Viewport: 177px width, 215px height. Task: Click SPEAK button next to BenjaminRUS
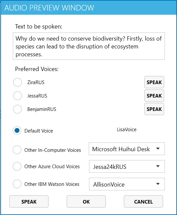pyautogui.click(x=154, y=109)
